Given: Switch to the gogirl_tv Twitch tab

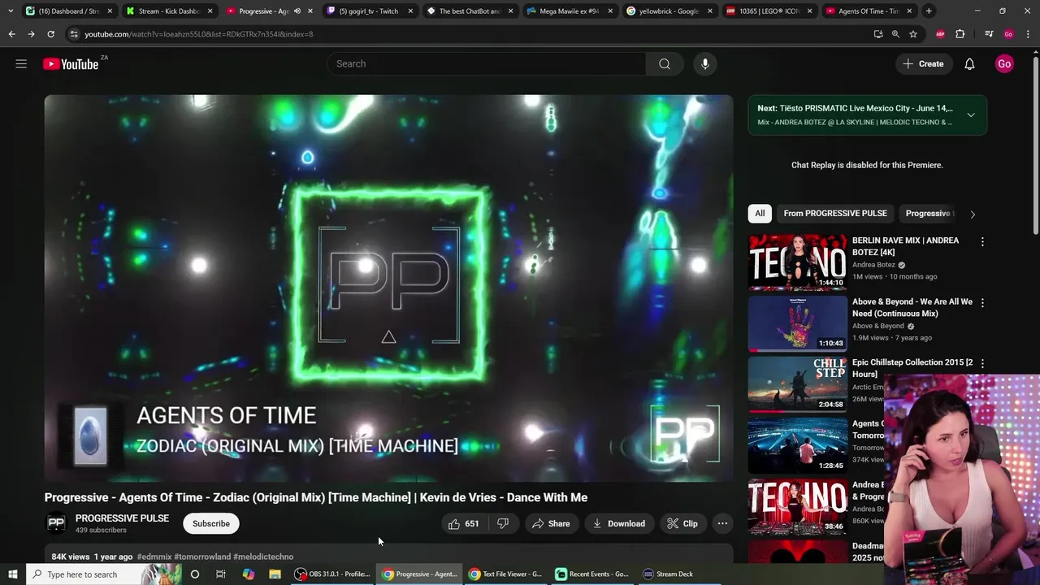Looking at the screenshot, I should [370, 11].
